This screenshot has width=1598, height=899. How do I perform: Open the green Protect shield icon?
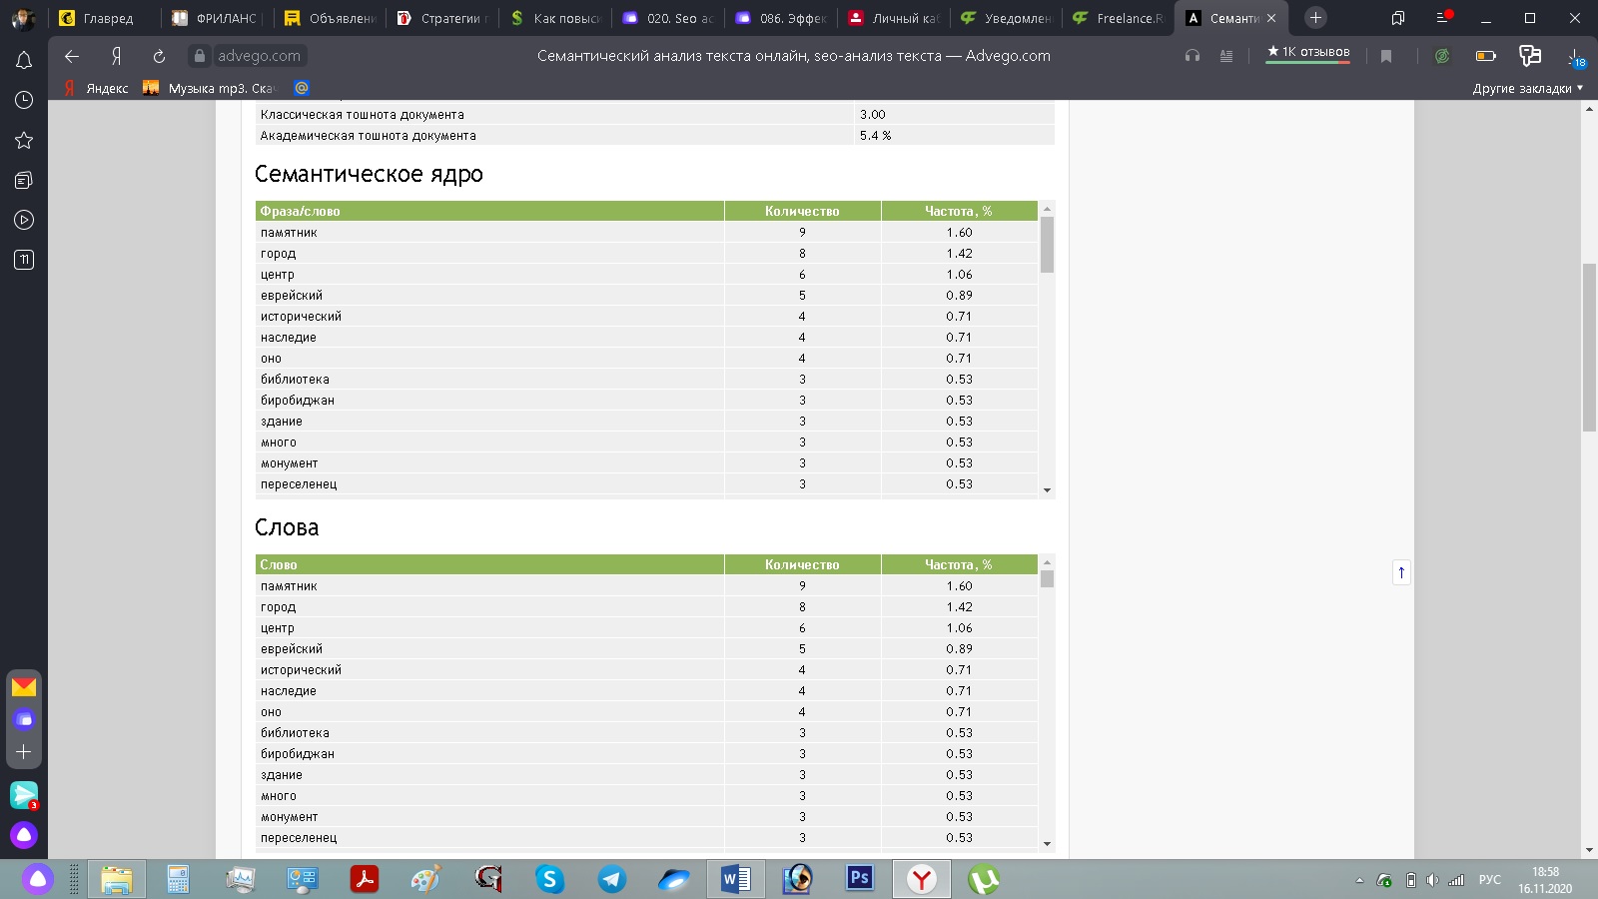[1442, 56]
